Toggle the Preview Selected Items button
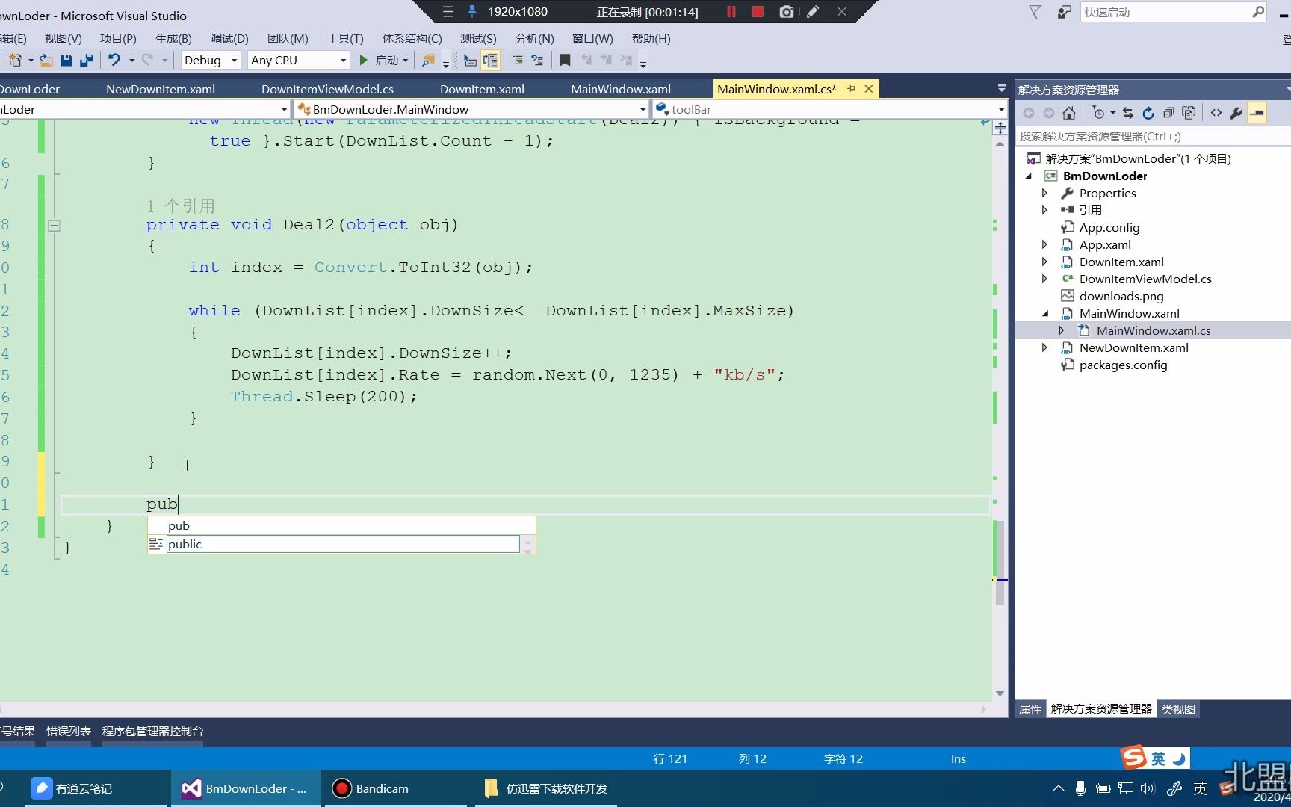Viewport: 1291px width, 807px height. pos(1257,113)
